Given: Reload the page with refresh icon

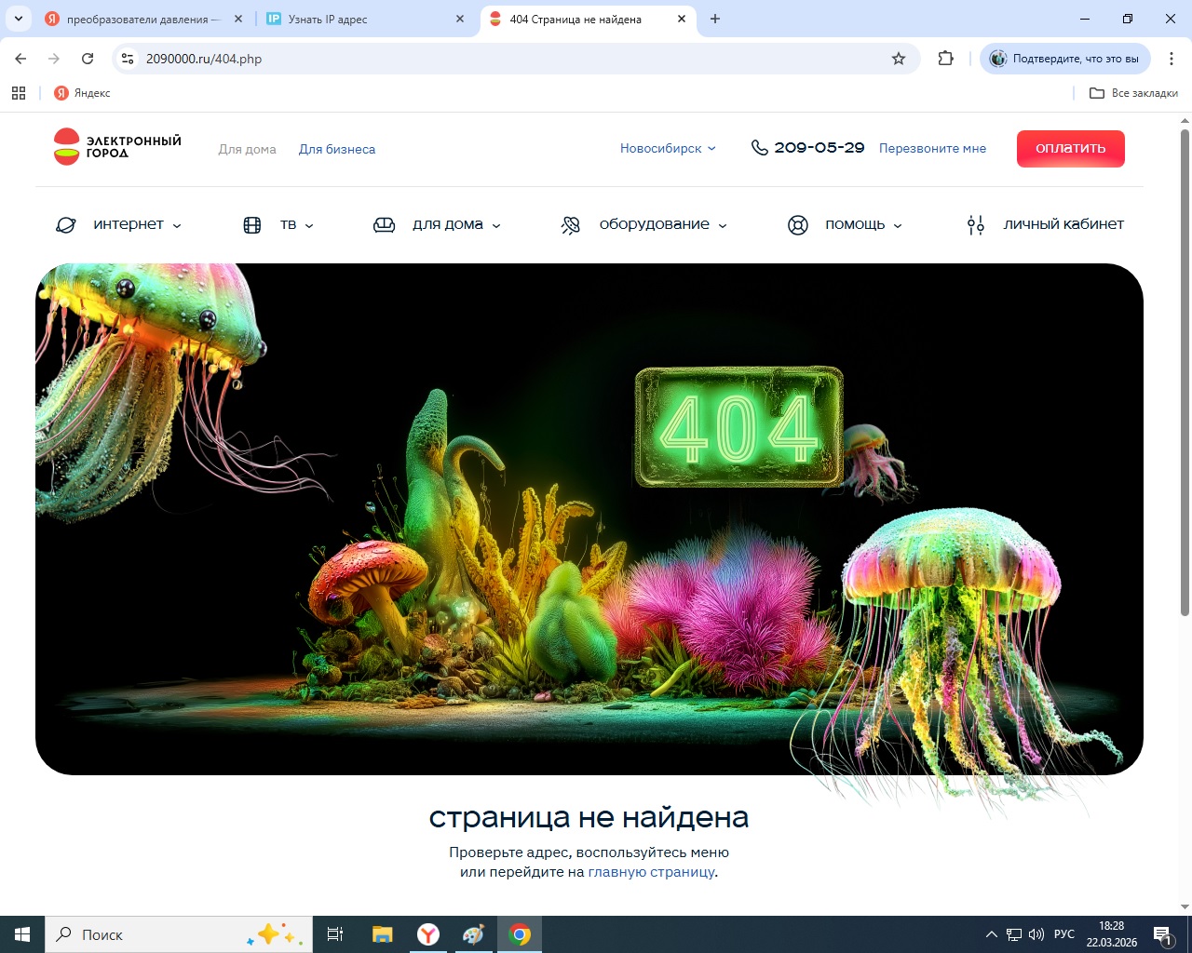Looking at the screenshot, I should [x=88, y=59].
